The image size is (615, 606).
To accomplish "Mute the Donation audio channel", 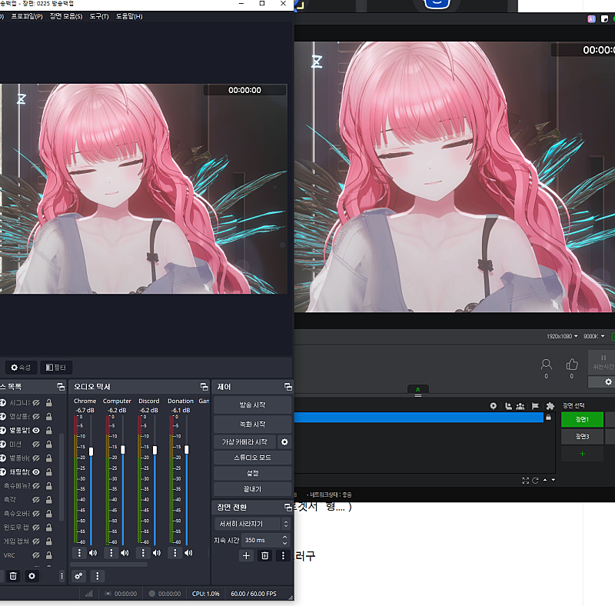I will pos(188,553).
